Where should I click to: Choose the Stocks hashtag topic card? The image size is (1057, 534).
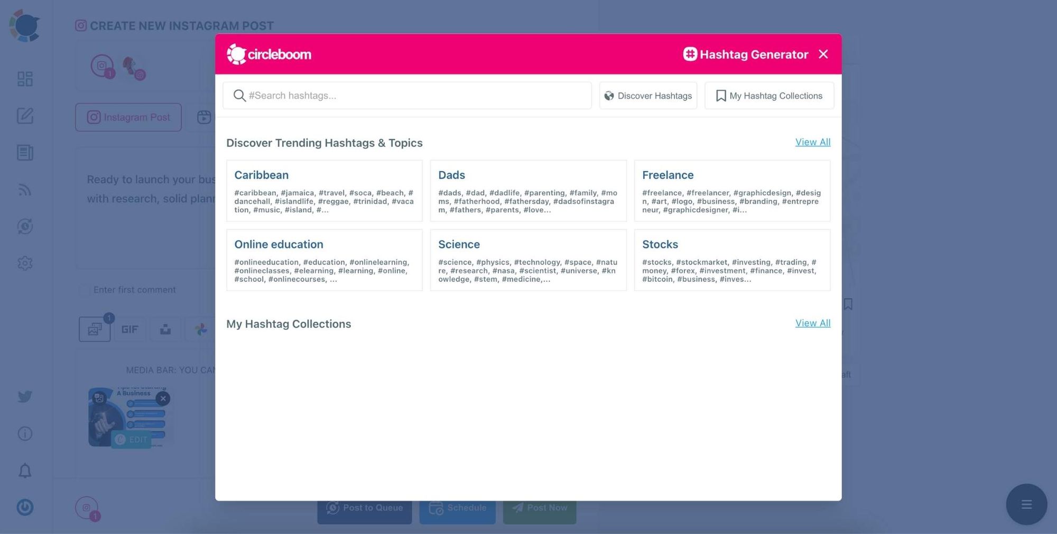pos(732,260)
